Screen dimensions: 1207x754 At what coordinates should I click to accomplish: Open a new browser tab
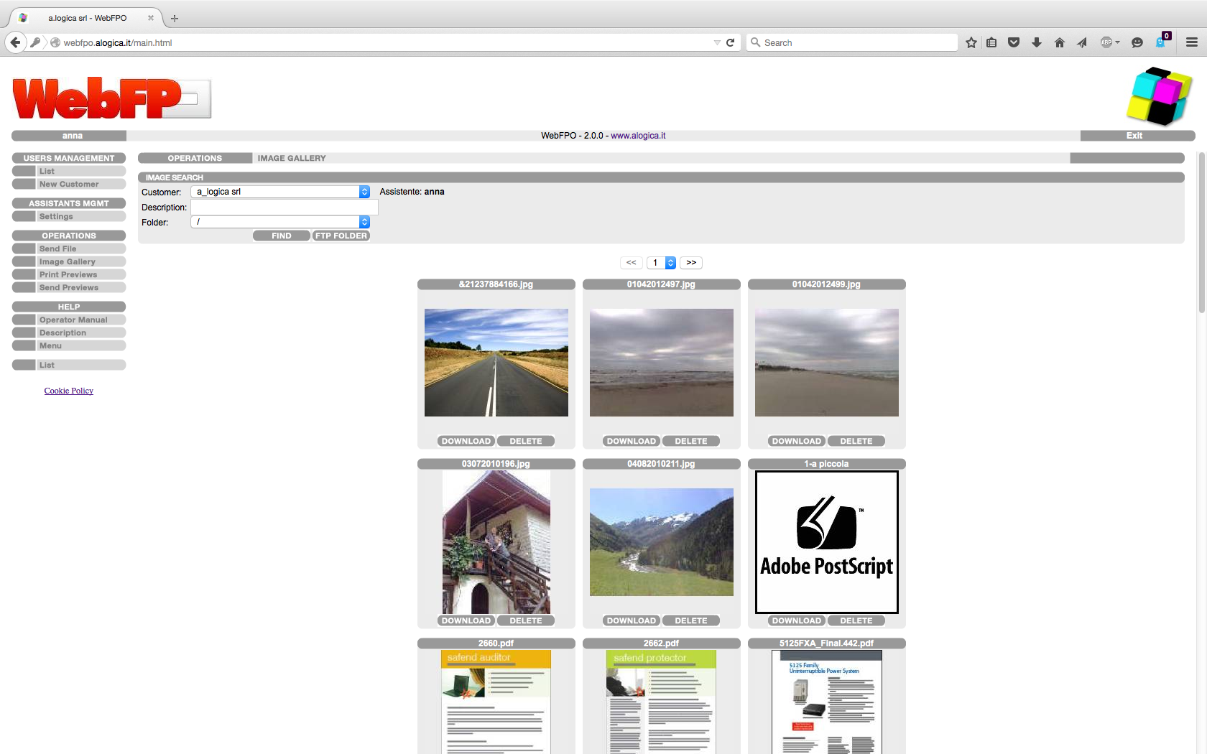174,18
